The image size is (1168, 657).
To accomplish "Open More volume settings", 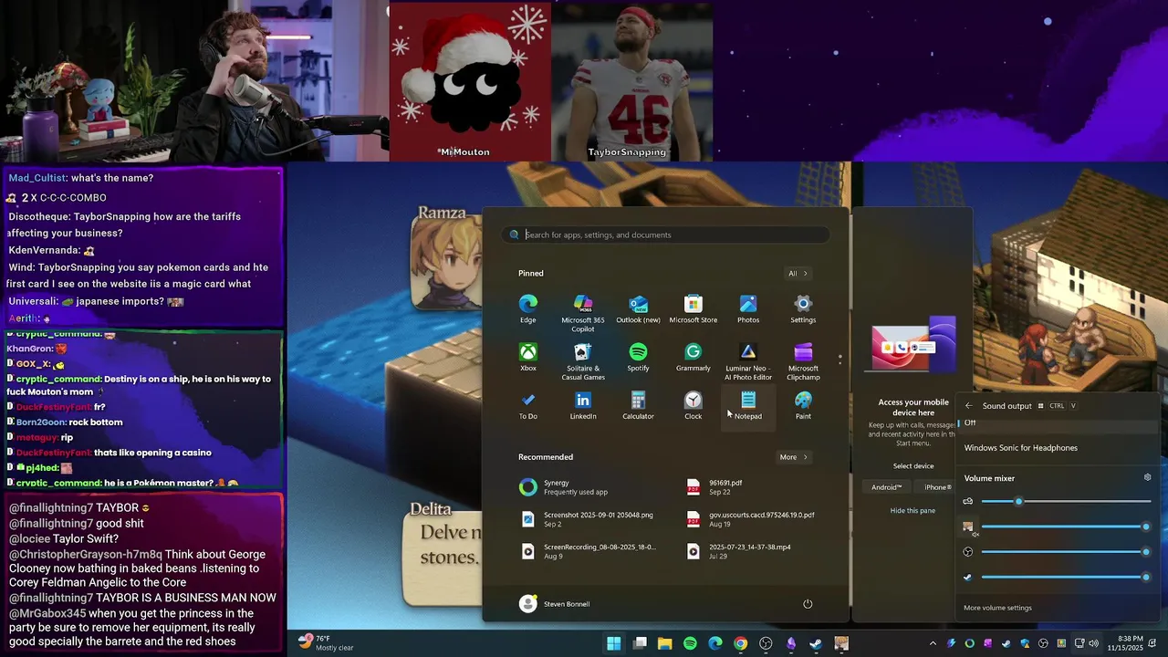I will point(997,608).
